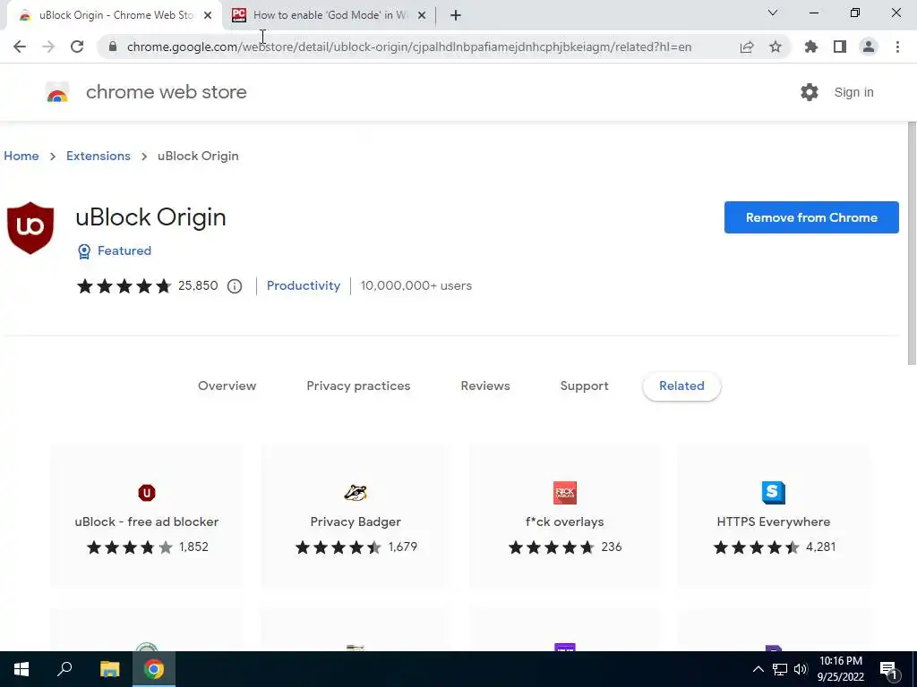View site info via the lock icon
Viewport: 917px width, 687px height.
coord(113,47)
